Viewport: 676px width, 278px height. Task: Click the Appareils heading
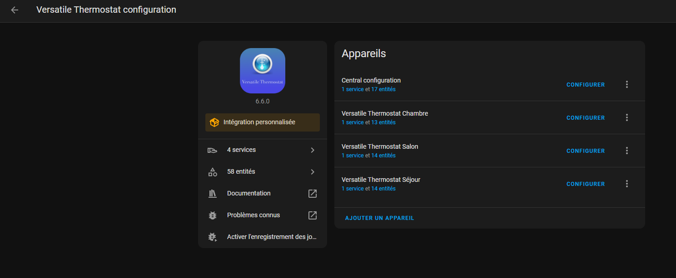[x=364, y=54]
